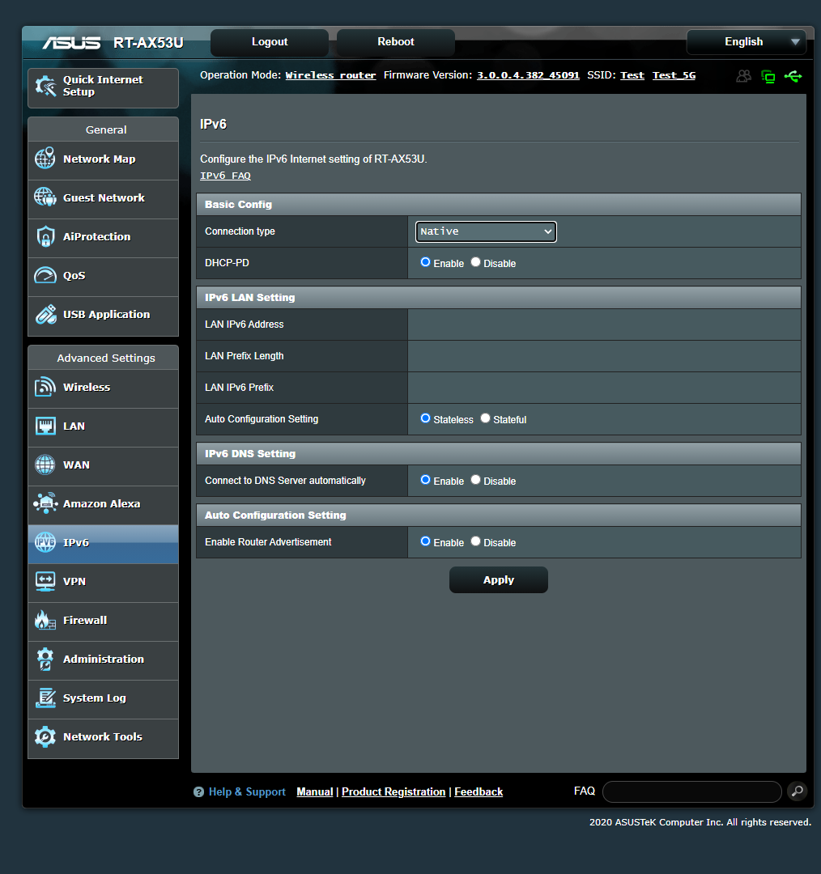Viewport: 821px width, 874px height.
Task: Open the Wireless settings menu label
Action: coord(87,388)
